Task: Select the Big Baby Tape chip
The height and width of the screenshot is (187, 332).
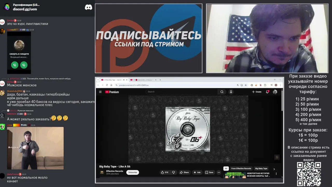Action: (261, 168)
